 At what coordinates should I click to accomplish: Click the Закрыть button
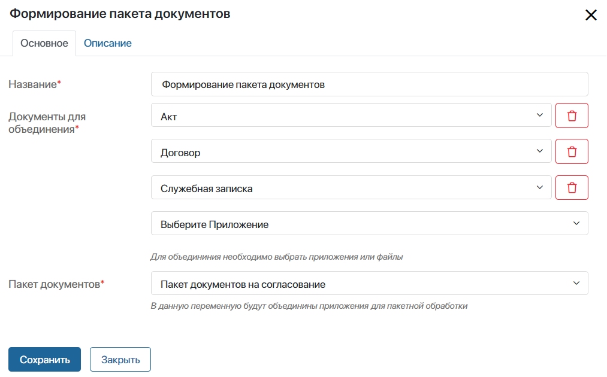coord(120,360)
